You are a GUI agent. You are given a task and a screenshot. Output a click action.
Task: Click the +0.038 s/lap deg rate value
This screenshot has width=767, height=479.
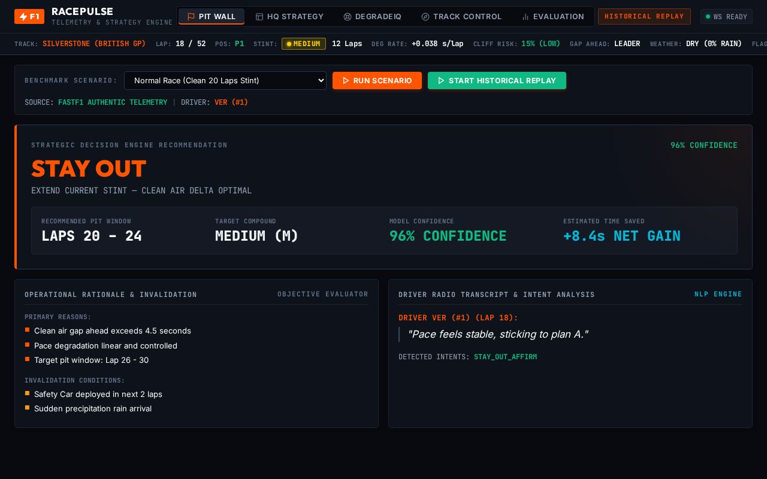[437, 44]
